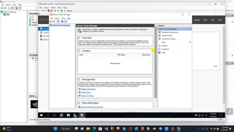Viewport: 234px width, 132px height.
Task: Select Failover Cluster Manager tree node
Action: coord(61,25)
